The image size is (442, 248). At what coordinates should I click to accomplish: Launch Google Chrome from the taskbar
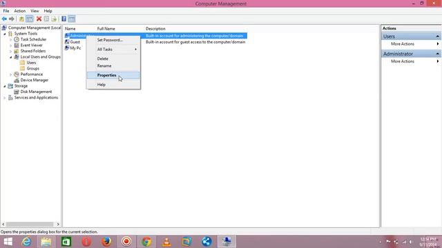coord(146,242)
